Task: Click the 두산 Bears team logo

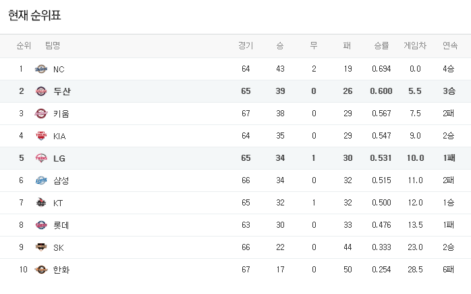Action: 41,91
